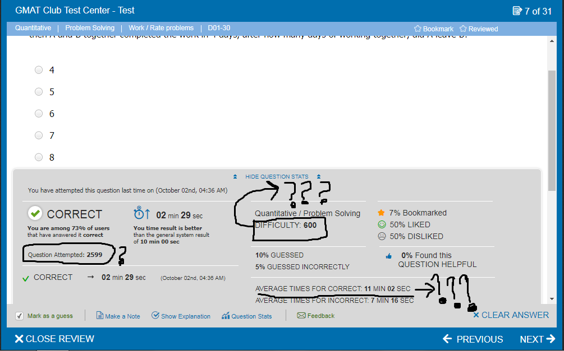
Task: Open Feedback link
Action: click(x=316, y=316)
